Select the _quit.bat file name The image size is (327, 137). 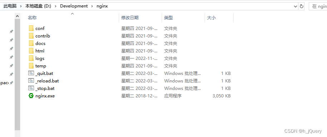[44, 73]
